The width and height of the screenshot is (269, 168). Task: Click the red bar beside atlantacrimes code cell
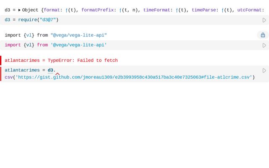[x=1, y=73]
